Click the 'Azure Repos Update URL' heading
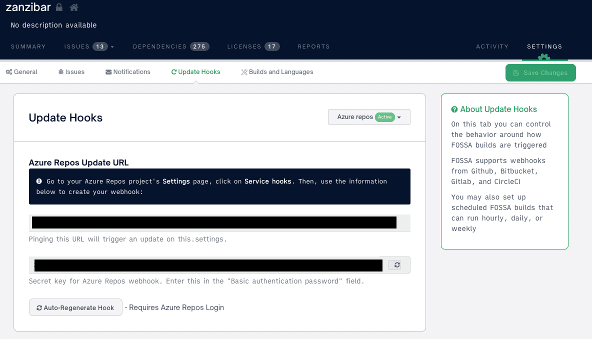This screenshot has width=592, height=339. pyautogui.click(x=78, y=162)
